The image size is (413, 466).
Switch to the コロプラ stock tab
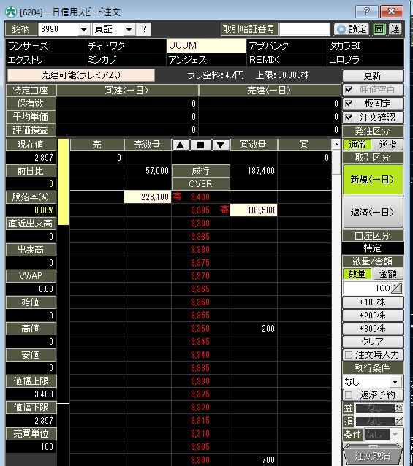tap(365, 60)
